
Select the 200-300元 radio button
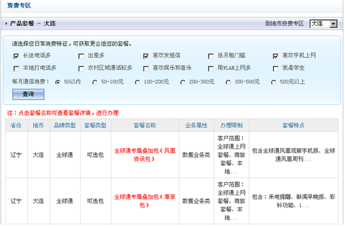(x=183, y=83)
